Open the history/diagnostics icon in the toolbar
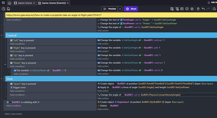Image resolution: width=217 pixels, height=118 pixels. click(3, 9)
